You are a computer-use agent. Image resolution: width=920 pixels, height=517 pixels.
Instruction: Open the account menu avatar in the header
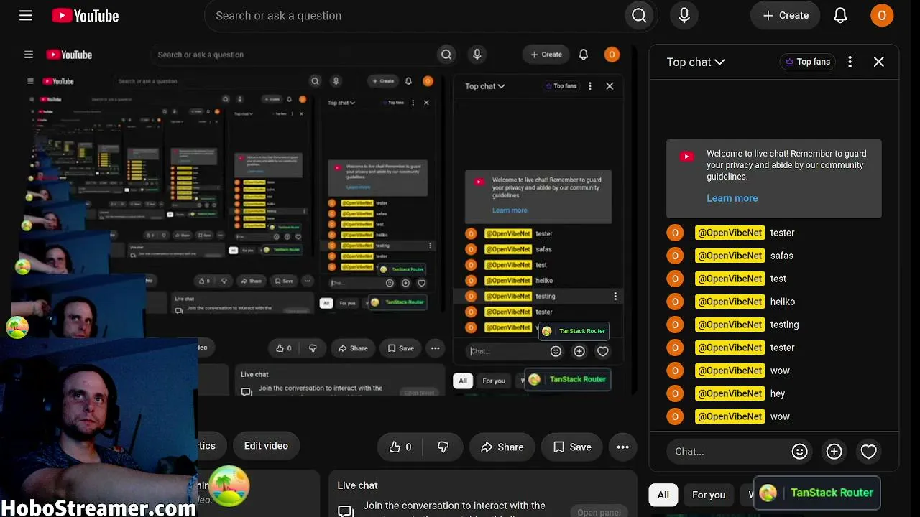pos(882,15)
